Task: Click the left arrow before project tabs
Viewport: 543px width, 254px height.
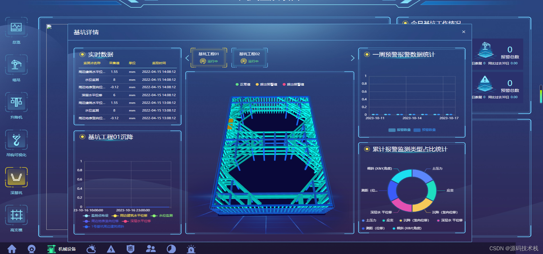Action: 187,58
